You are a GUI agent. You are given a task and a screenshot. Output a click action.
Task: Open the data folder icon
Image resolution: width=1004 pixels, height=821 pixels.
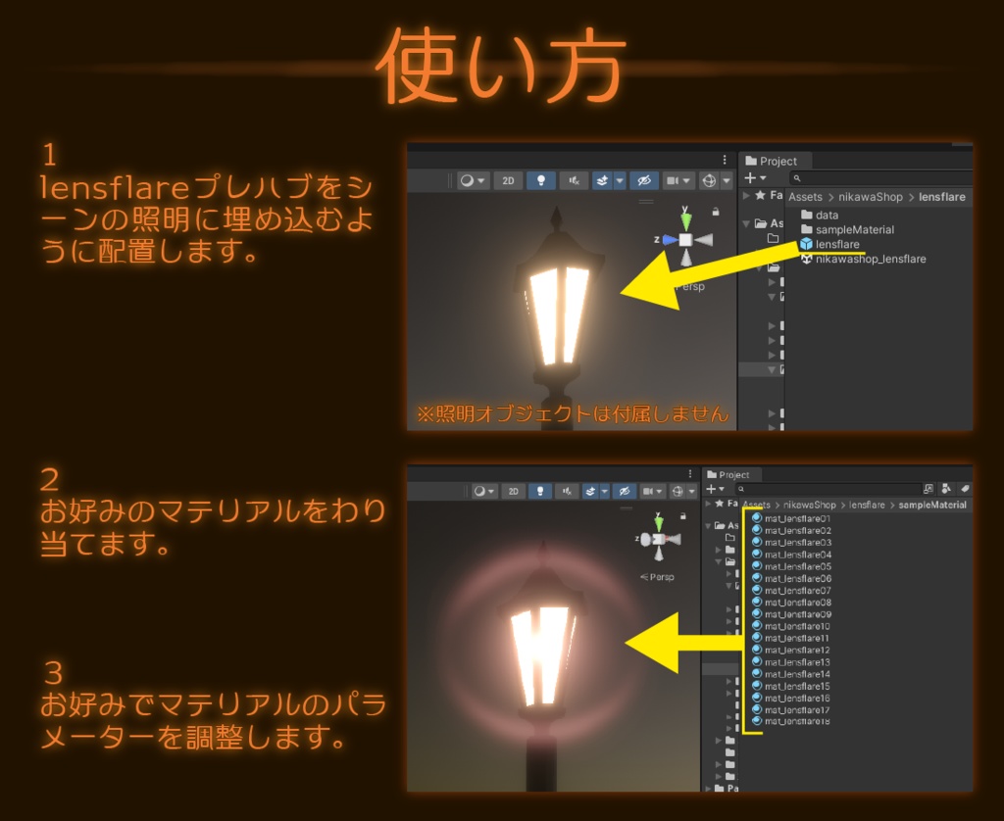tap(807, 216)
